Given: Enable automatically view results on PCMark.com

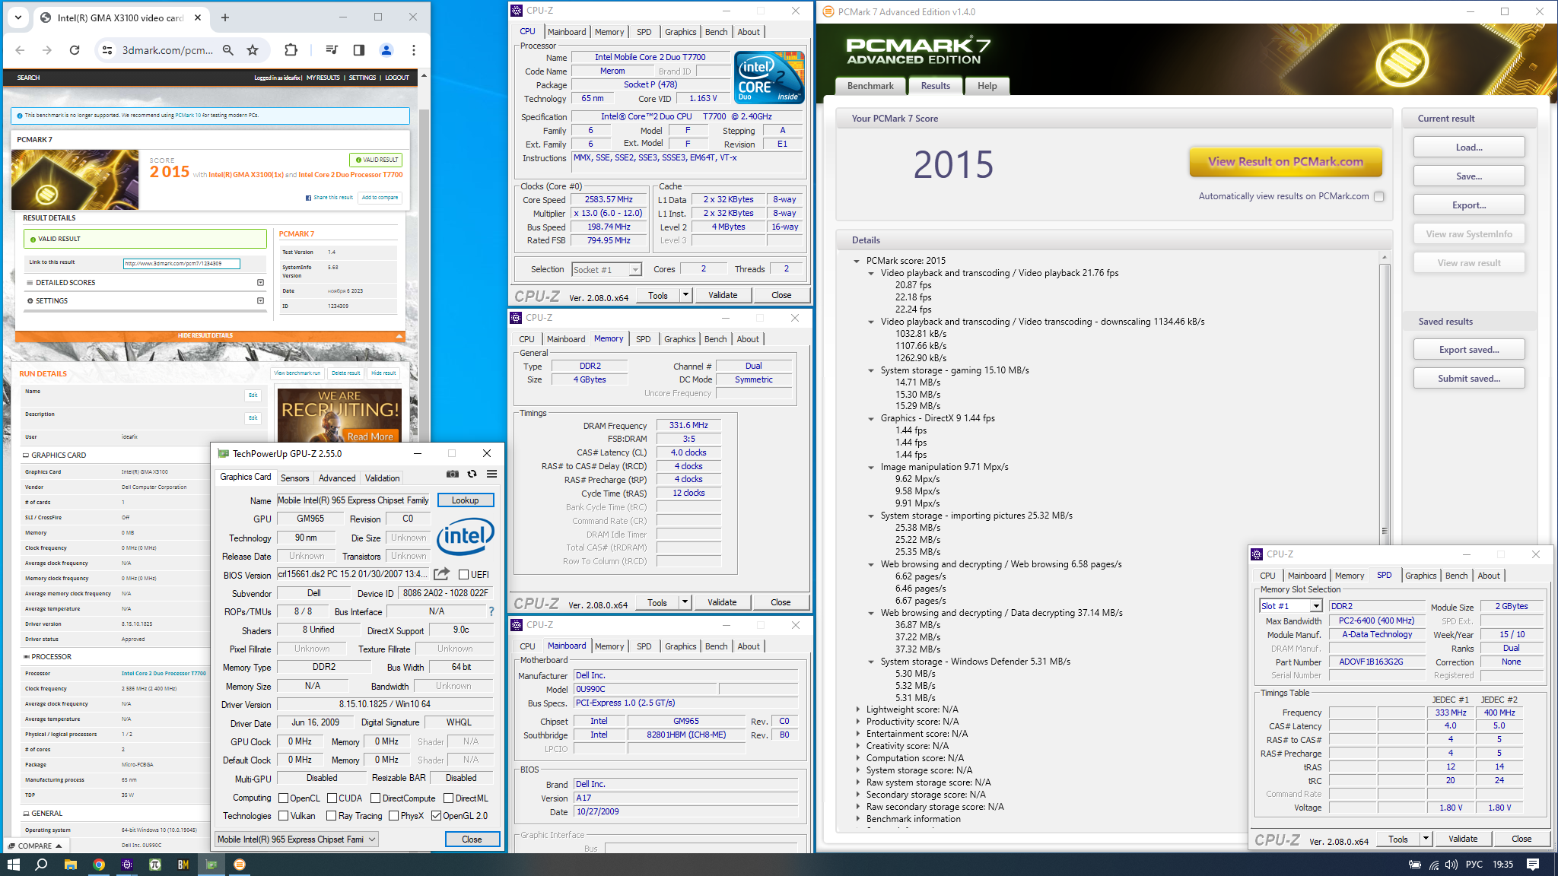Looking at the screenshot, I should pyautogui.click(x=1379, y=196).
